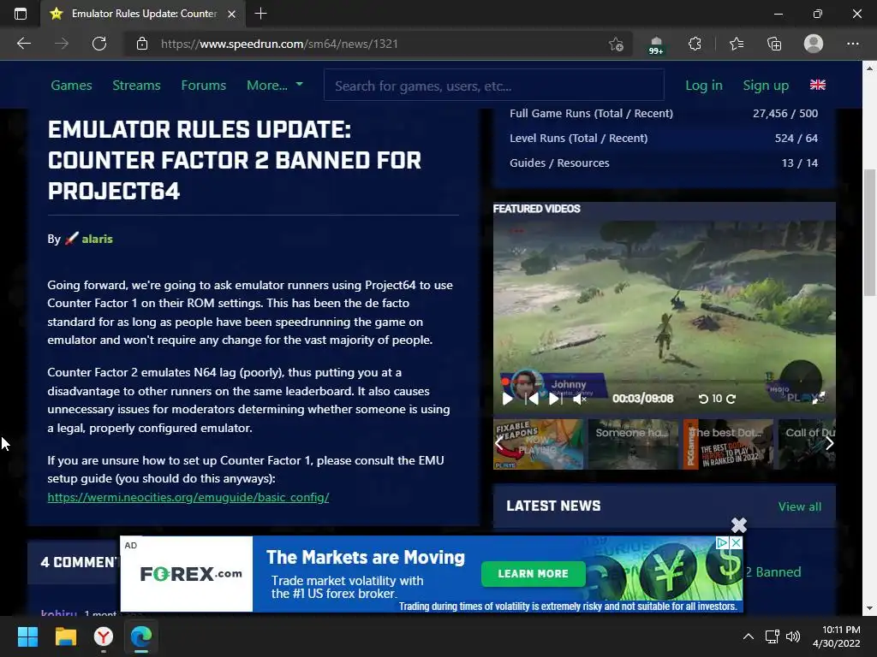Click View all in Latest News
The height and width of the screenshot is (657, 877).
[800, 506]
